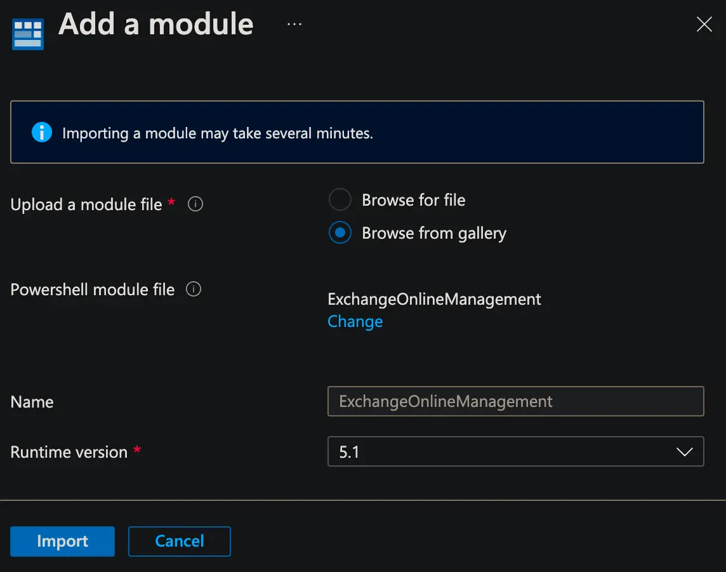Open the ellipsis more options menu
The height and width of the screenshot is (572, 726).
[x=294, y=24]
